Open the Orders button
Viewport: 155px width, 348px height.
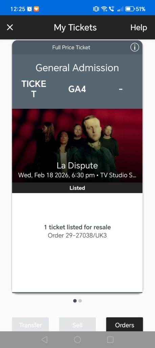(x=125, y=325)
